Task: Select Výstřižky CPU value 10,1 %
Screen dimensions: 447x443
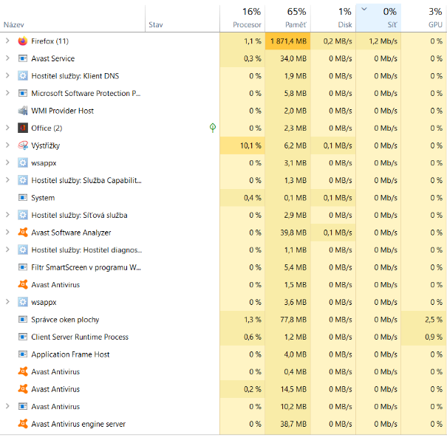Action: 242,145
